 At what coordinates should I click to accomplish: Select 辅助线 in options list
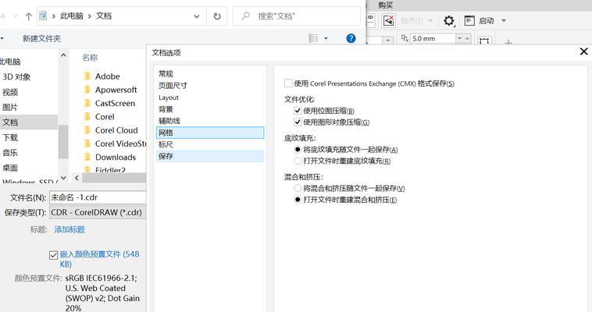(210, 121)
